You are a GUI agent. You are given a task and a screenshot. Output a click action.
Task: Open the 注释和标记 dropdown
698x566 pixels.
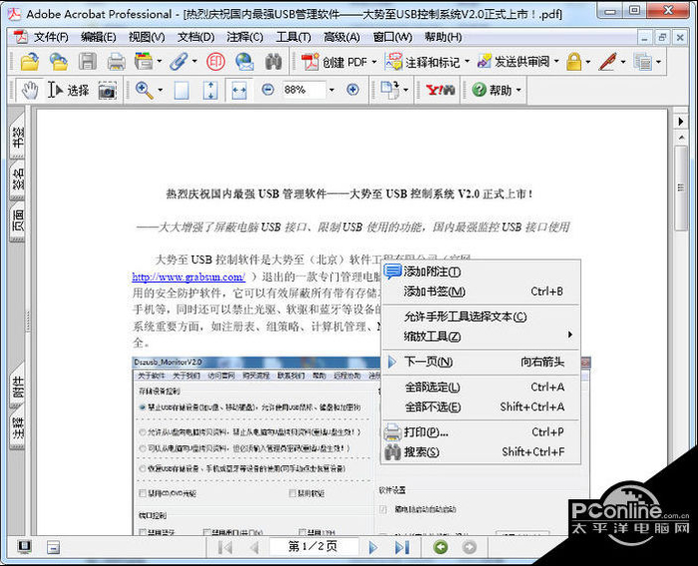pyautogui.click(x=427, y=62)
